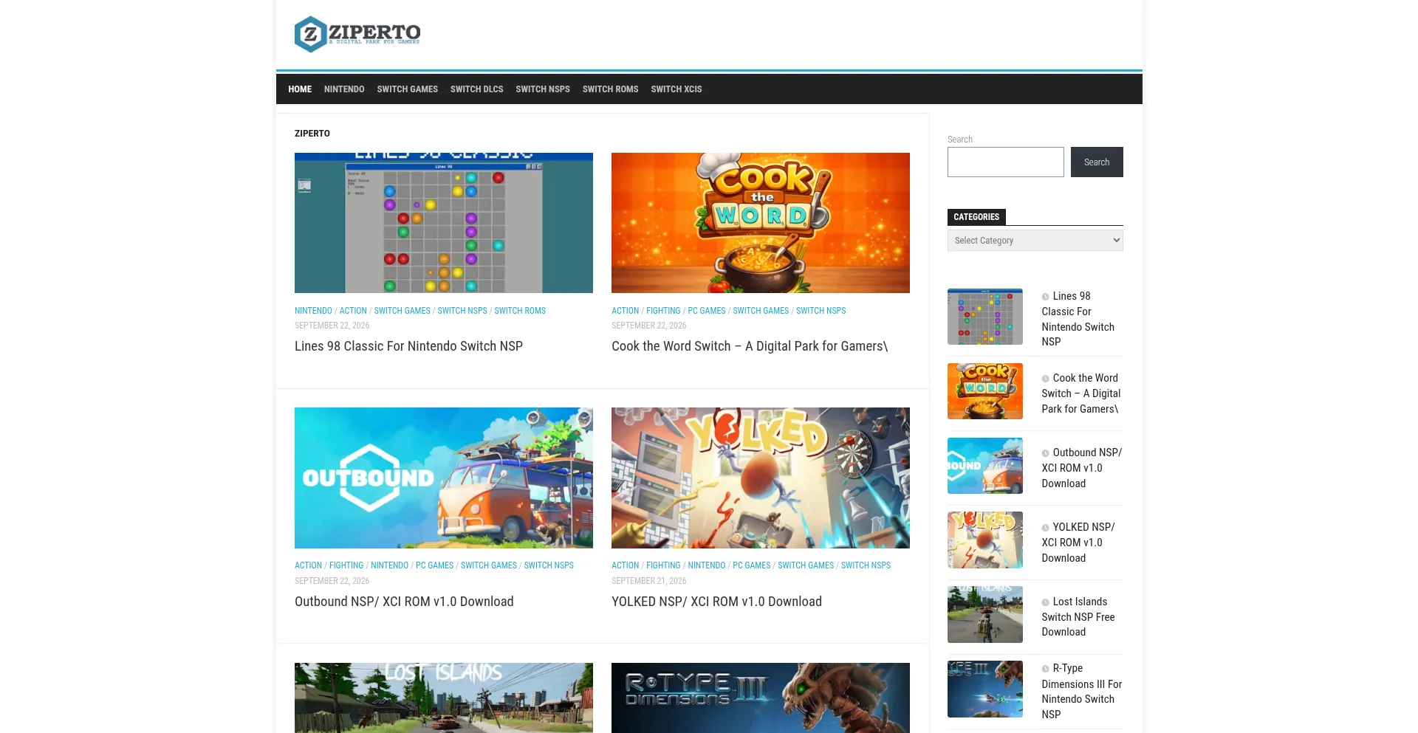
Task: Open the large R-Type Dimensions III post image
Action: (761, 698)
